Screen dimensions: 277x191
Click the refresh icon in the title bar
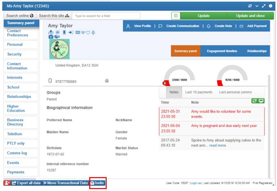(x=250, y=6)
